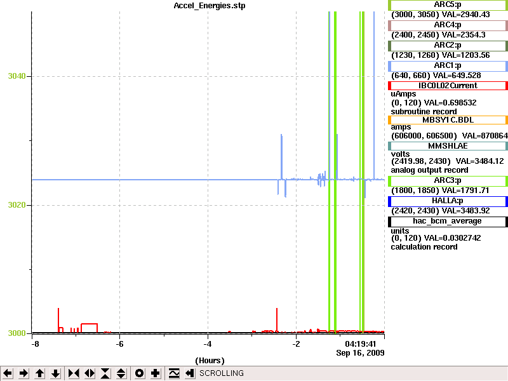Click the 'volts' units label
508x381 pixels.
click(400, 154)
